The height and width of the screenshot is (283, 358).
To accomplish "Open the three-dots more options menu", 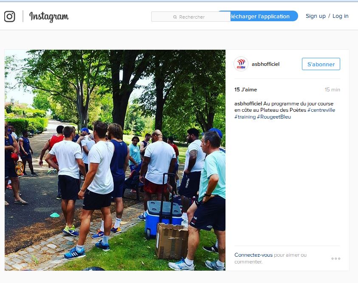I will click(x=335, y=258).
